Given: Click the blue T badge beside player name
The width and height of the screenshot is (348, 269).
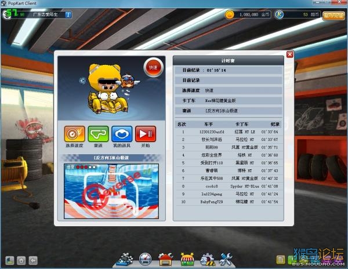Looking at the screenshot, I should (x=68, y=14).
